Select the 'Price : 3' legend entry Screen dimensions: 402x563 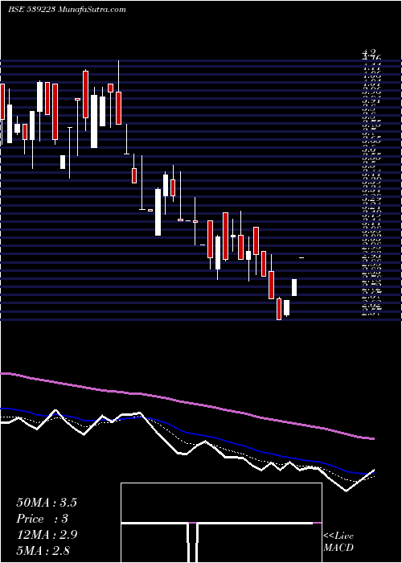tap(43, 519)
